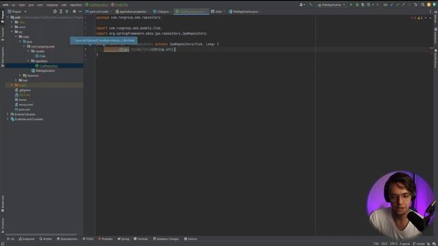This screenshot has height=246, width=438.
Task: Click Collapse All in Project panel
Action: [x=67, y=12]
